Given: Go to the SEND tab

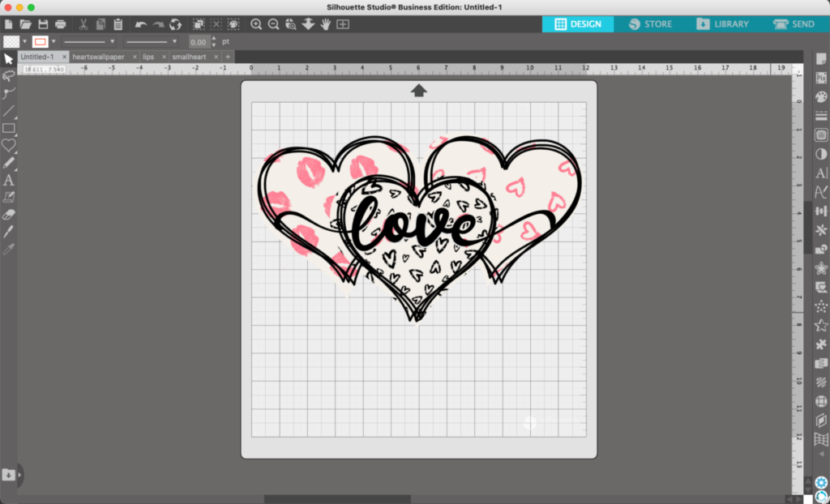Looking at the screenshot, I should pyautogui.click(x=794, y=24).
